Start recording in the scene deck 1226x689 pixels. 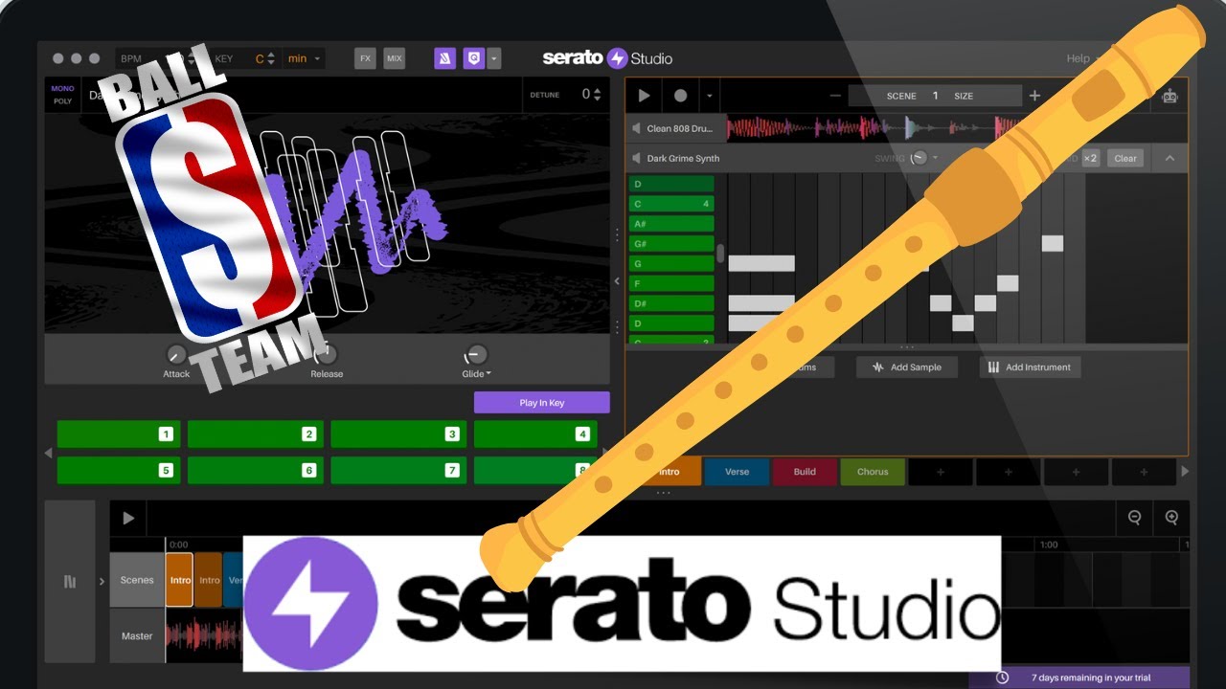click(681, 96)
